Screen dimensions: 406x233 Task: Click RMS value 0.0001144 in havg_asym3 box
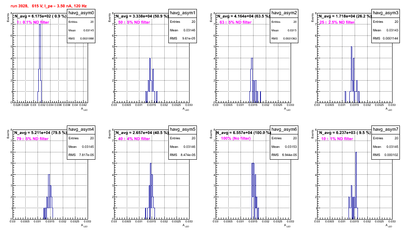[391, 38]
